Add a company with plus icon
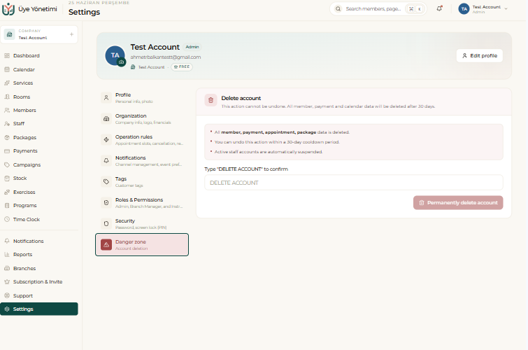The width and height of the screenshot is (528, 350). click(71, 34)
